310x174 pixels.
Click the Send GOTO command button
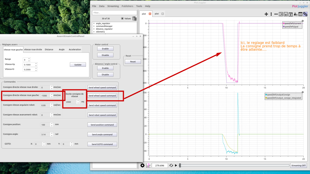(102, 144)
